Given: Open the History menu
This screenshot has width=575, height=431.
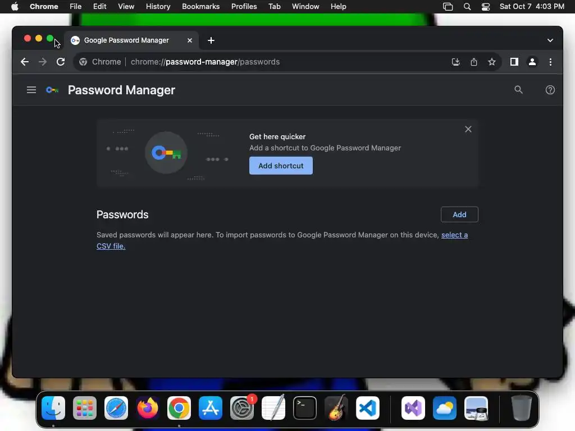Looking at the screenshot, I should (158, 7).
